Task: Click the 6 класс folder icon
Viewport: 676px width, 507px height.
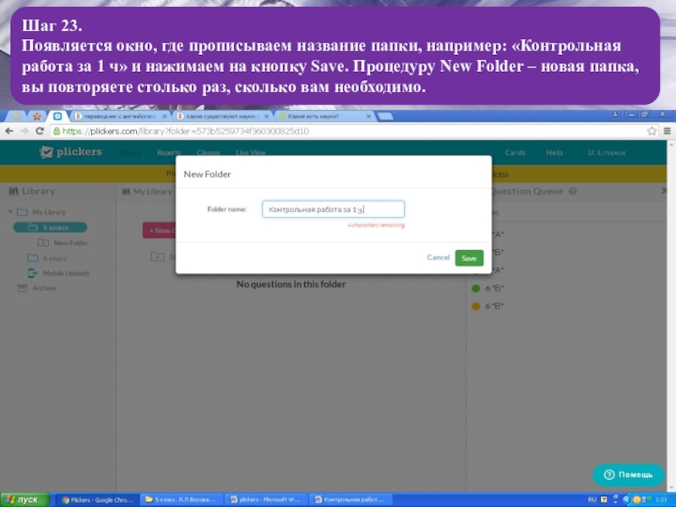Action: coord(33,258)
